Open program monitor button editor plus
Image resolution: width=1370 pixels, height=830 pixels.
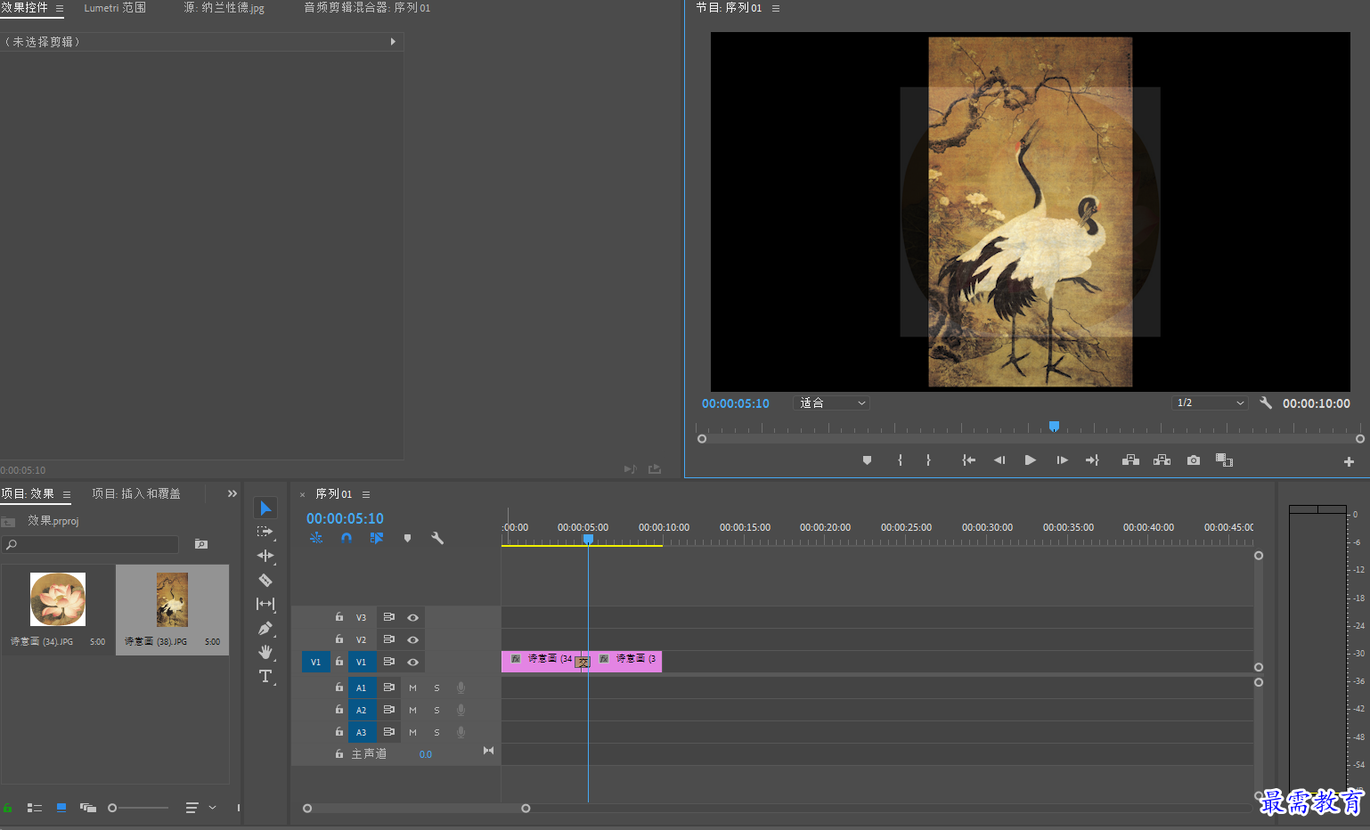[1349, 461]
